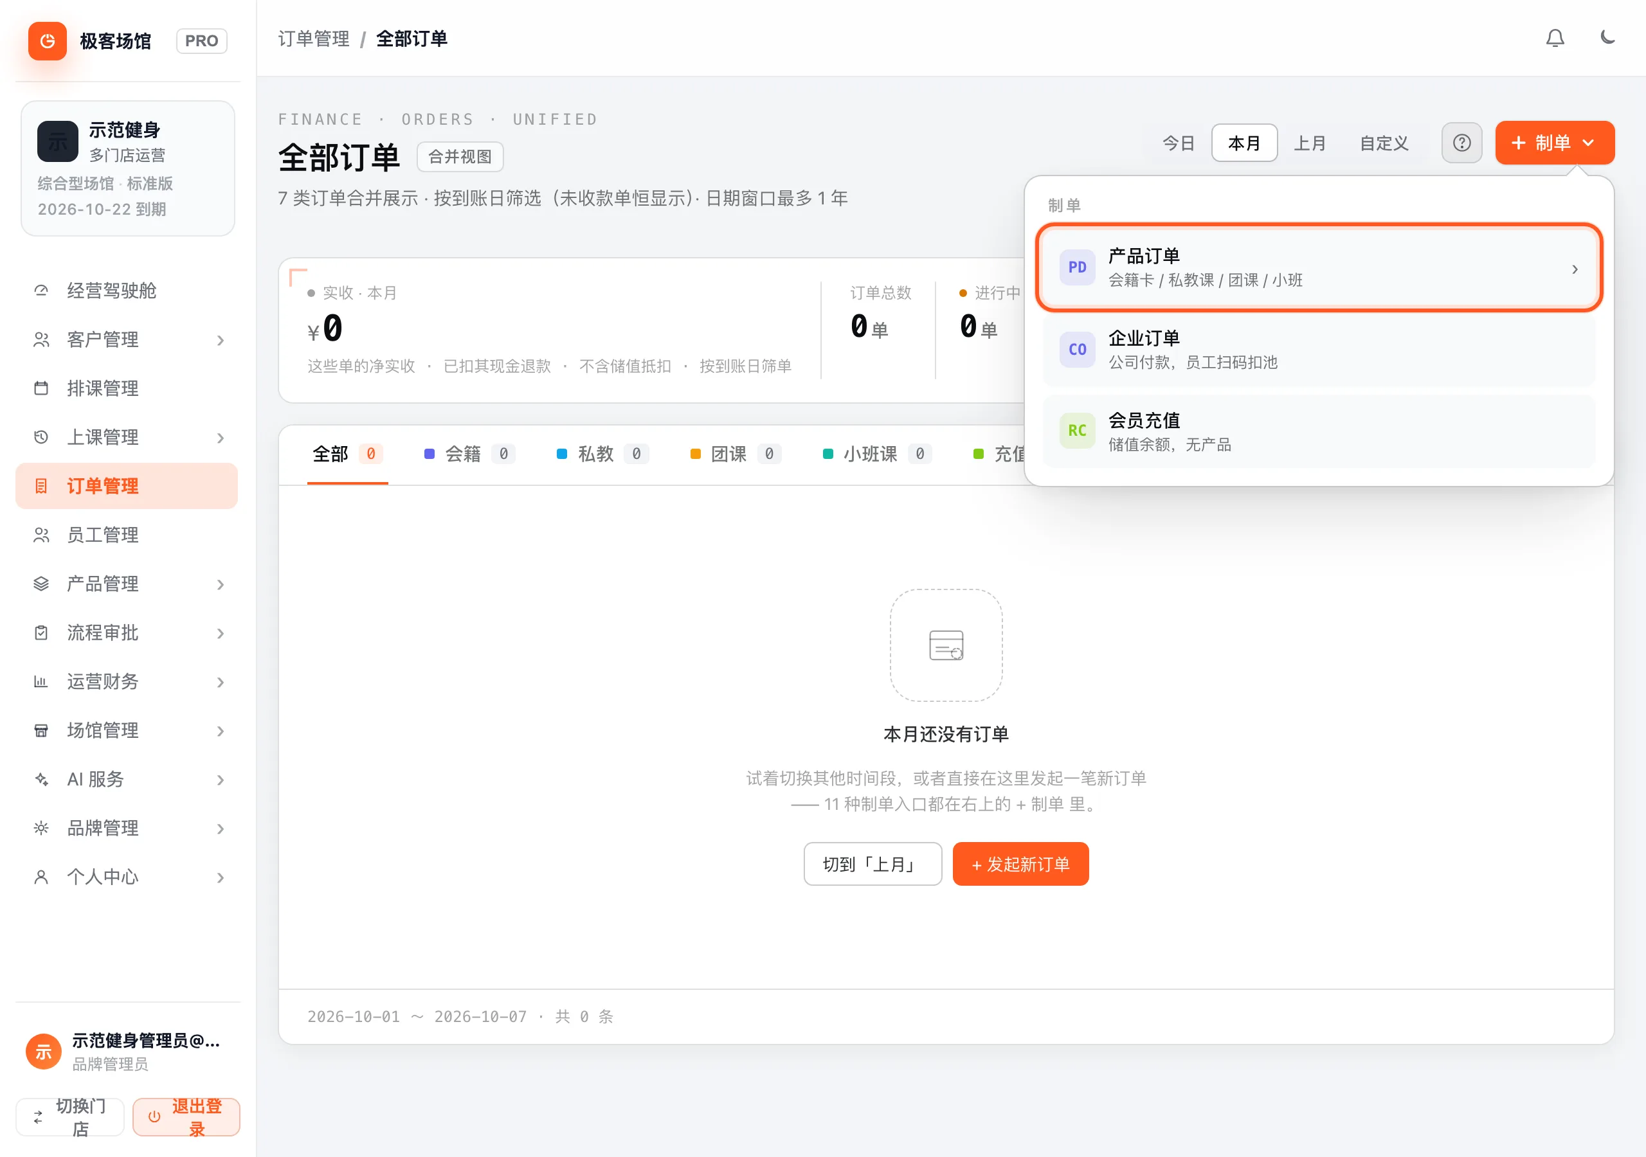Viewport: 1646px width, 1157px height.
Task: Expand the 产品管理 submenu chevron
Action: 220,585
